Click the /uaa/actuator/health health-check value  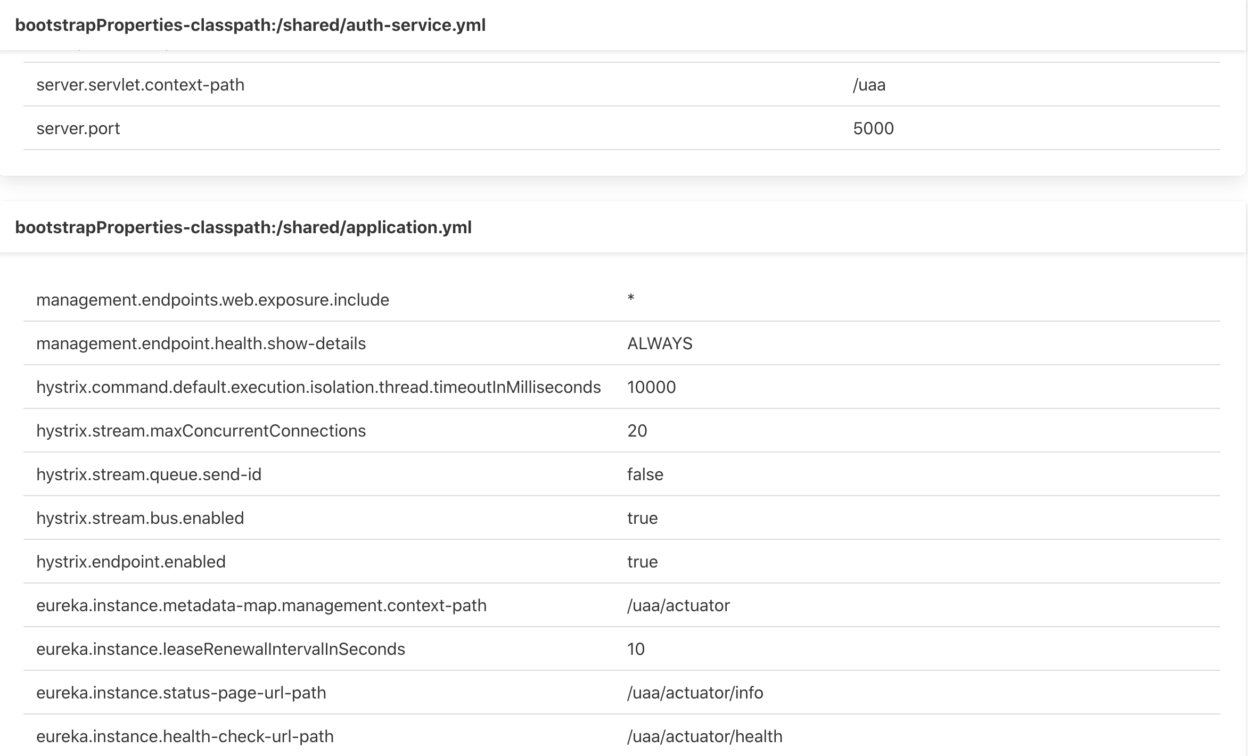tap(704, 736)
